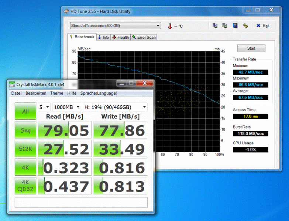
Task: Run the Seq test
Action: point(25,130)
